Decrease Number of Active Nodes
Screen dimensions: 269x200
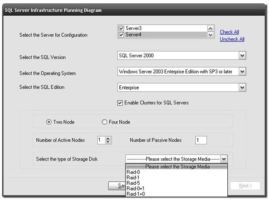tap(108, 142)
